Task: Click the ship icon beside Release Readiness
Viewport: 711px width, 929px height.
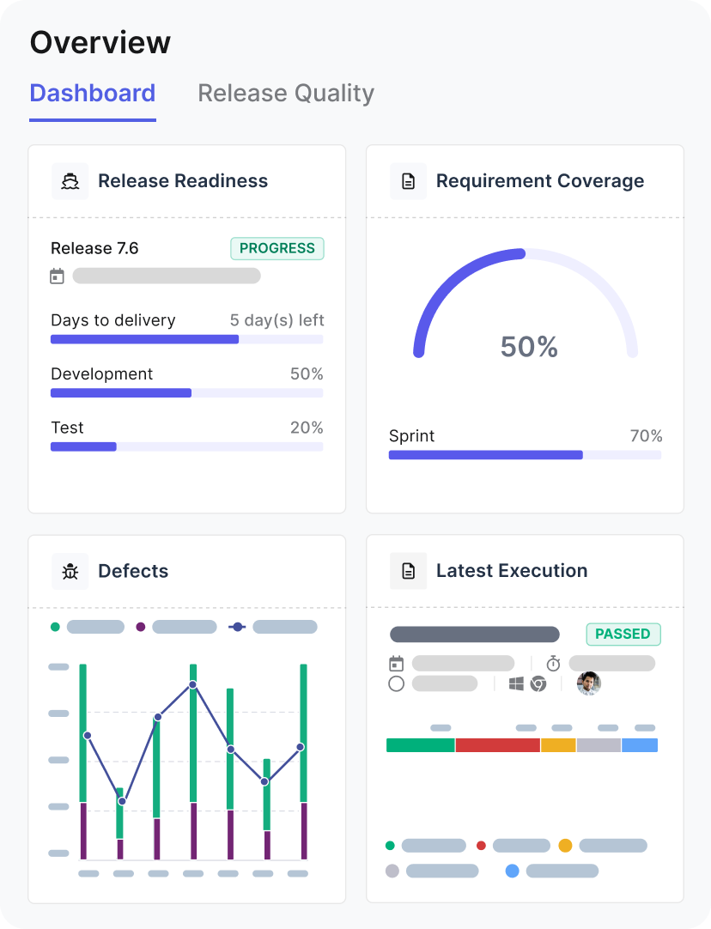Action: (x=70, y=181)
